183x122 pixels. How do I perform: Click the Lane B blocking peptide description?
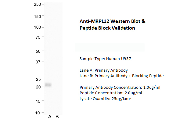pyautogui.click(x=122, y=76)
